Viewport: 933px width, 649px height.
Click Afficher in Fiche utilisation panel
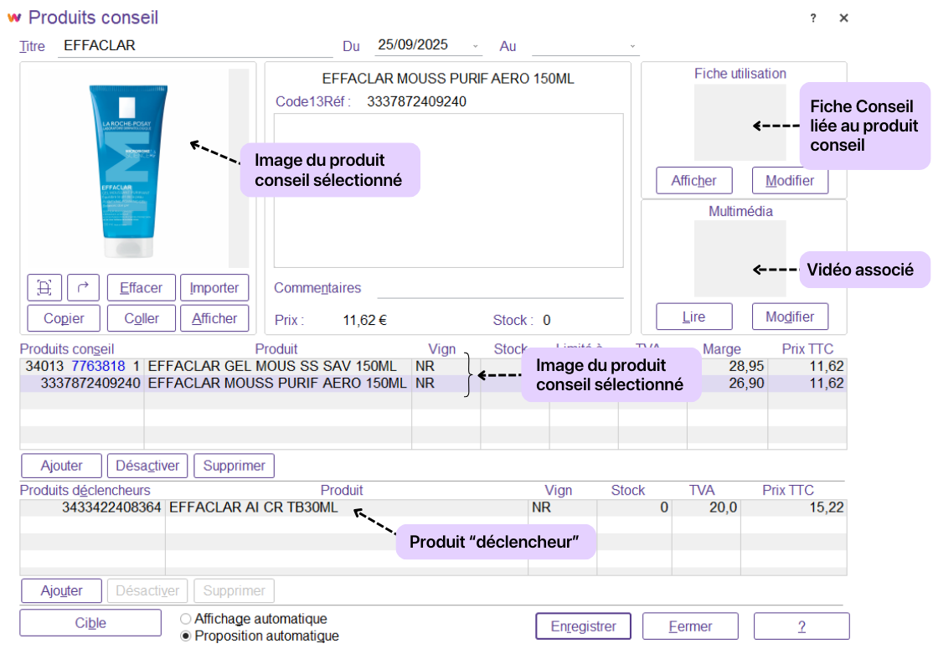pyautogui.click(x=693, y=180)
